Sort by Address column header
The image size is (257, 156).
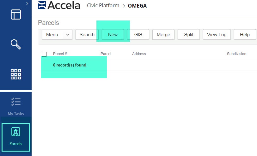tap(139, 54)
